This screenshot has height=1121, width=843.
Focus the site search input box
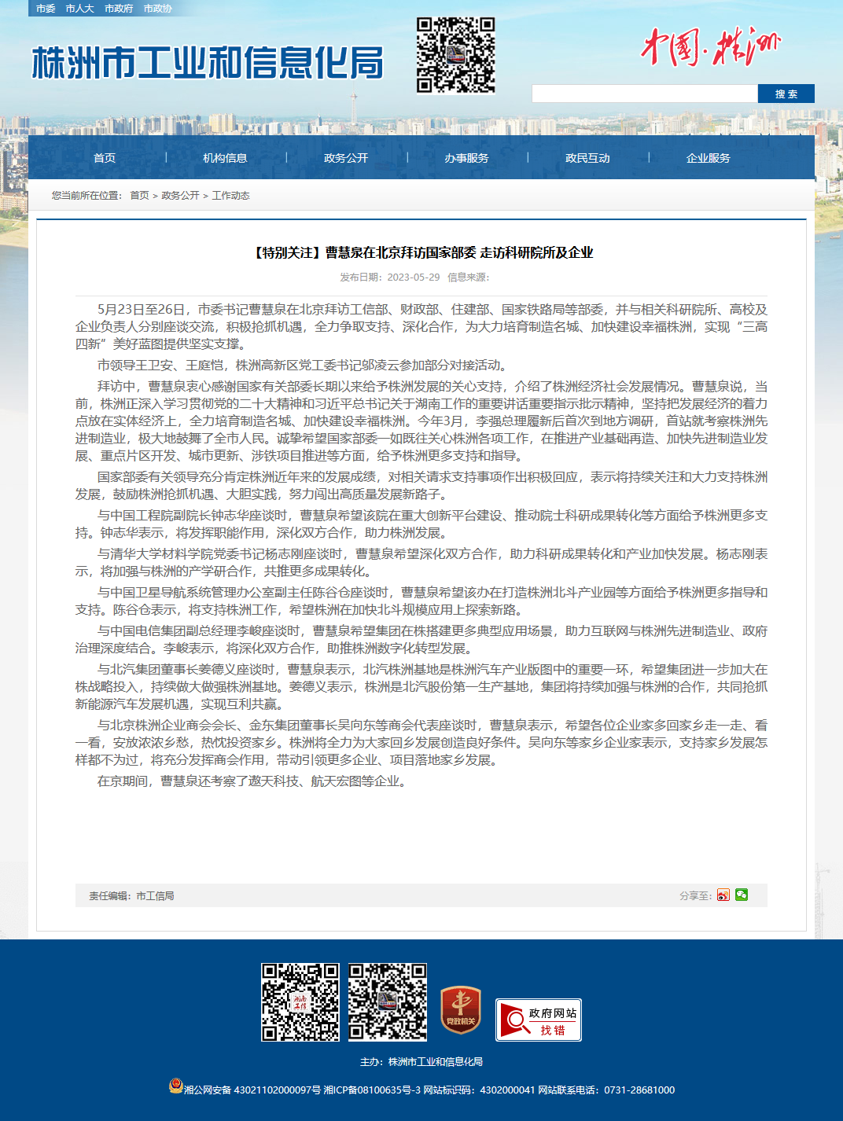(x=645, y=94)
